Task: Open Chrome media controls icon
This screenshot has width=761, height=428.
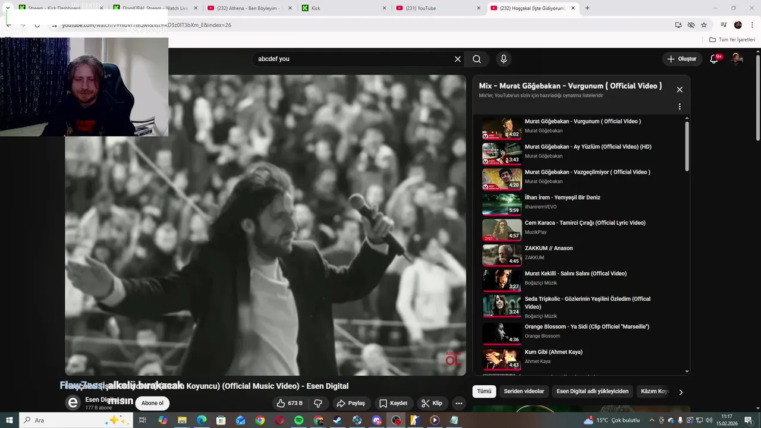Action: (x=724, y=25)
